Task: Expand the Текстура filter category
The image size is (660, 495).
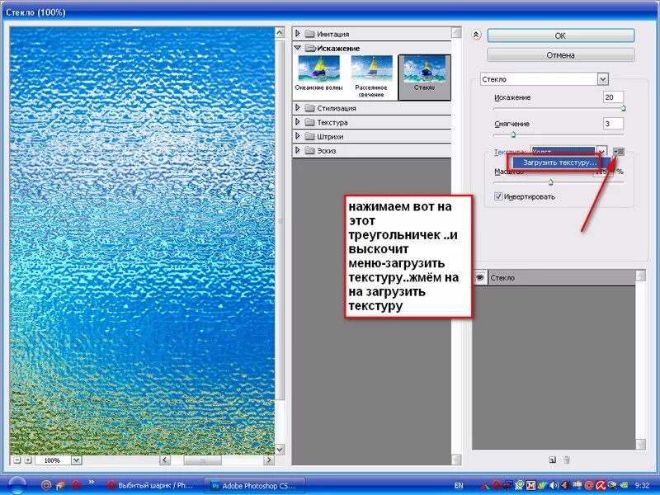Action: (298, 122)
